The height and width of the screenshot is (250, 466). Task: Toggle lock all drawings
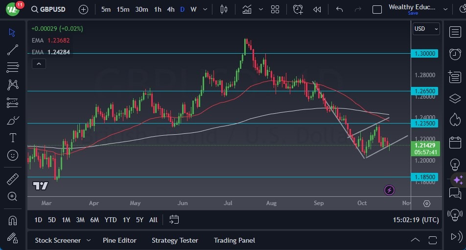click(x=13, y=238)
